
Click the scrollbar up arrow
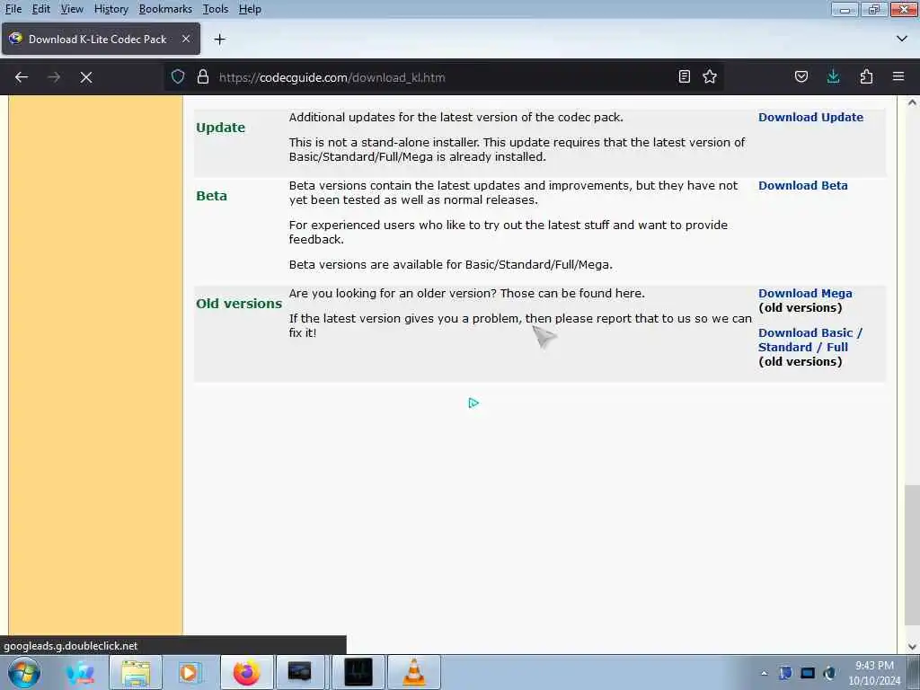coord(912,102)
